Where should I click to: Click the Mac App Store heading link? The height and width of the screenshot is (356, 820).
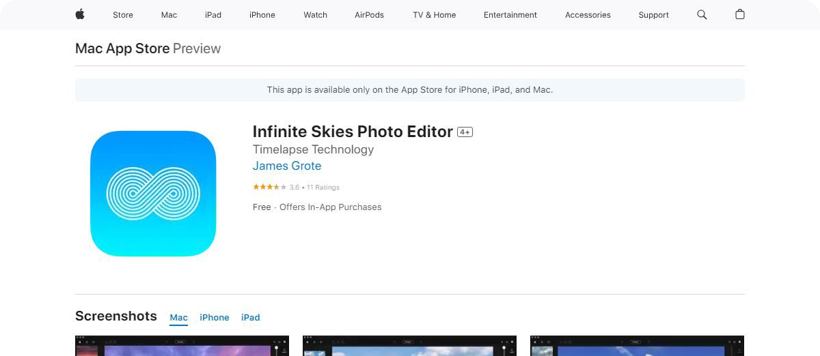point(122,48)
